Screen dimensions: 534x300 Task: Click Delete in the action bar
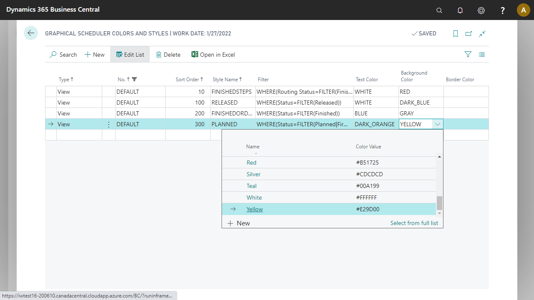click(x=168, y=55)
